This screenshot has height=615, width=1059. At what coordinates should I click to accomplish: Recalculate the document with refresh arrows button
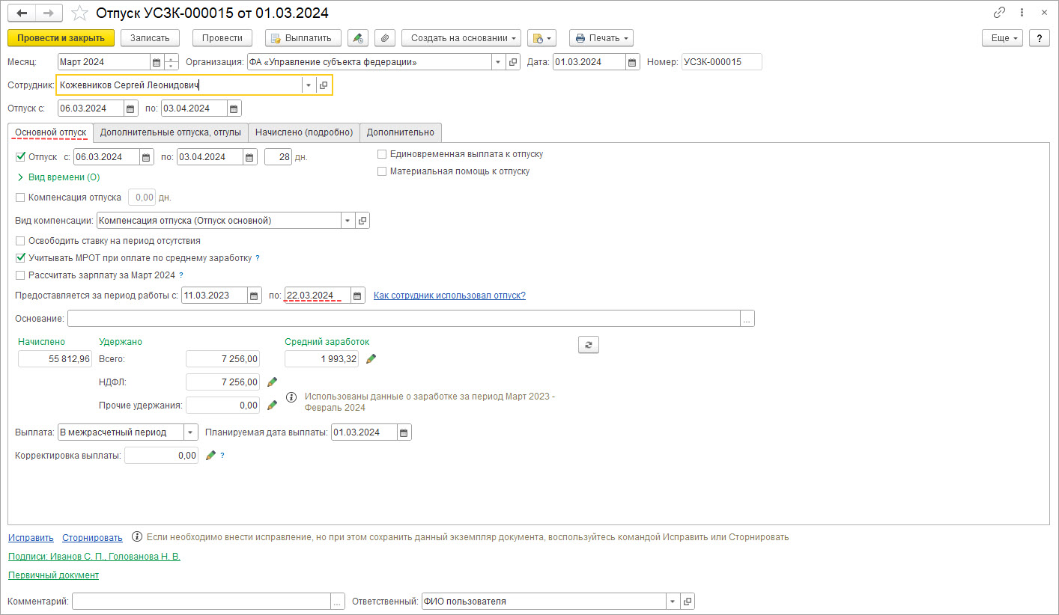click(x=589, y=344)
